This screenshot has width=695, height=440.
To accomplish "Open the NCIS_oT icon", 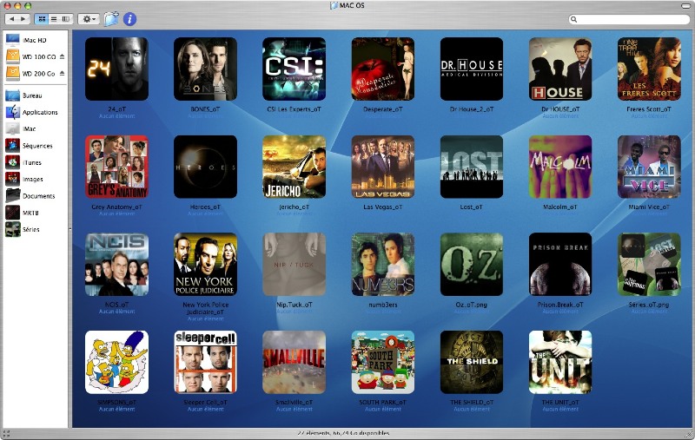I will (x=116, y=265).
